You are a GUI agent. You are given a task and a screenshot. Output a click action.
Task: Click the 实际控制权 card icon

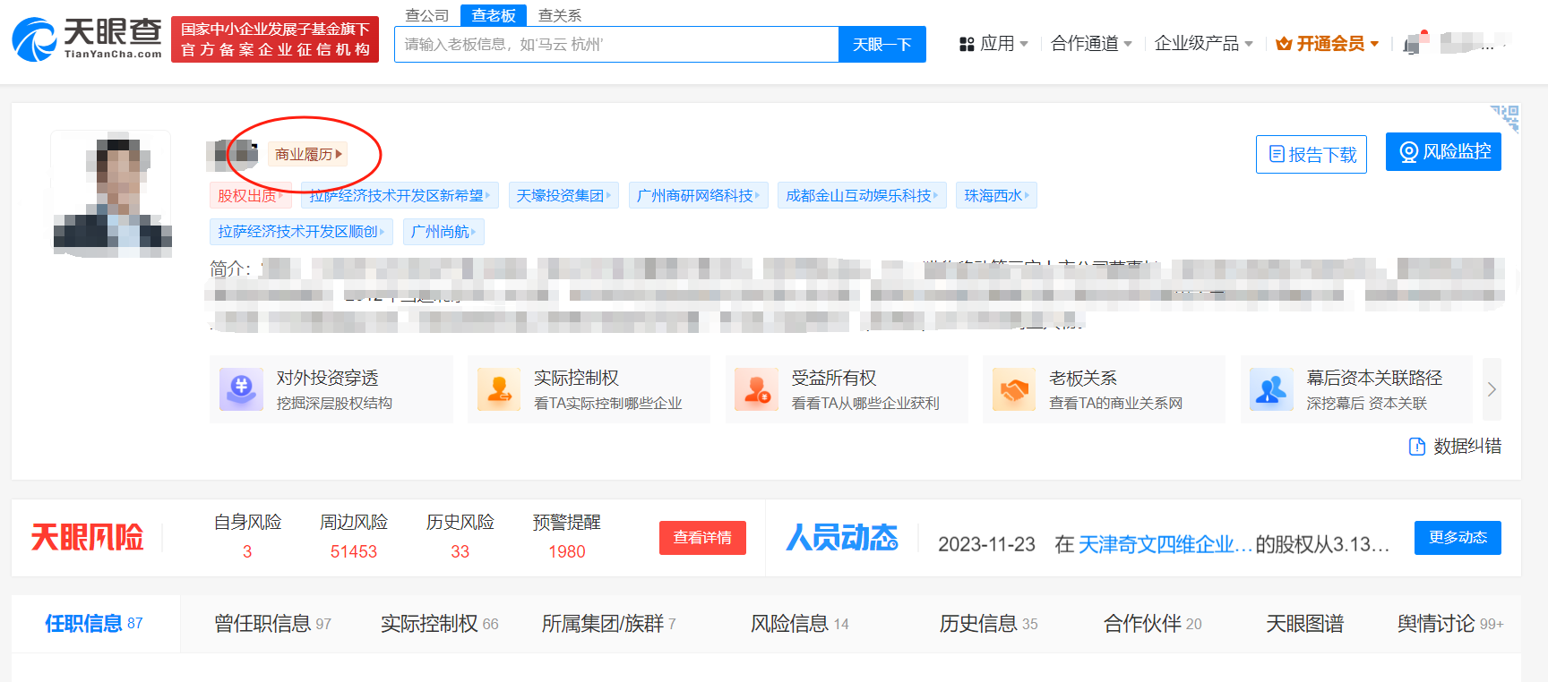(499, 389)
